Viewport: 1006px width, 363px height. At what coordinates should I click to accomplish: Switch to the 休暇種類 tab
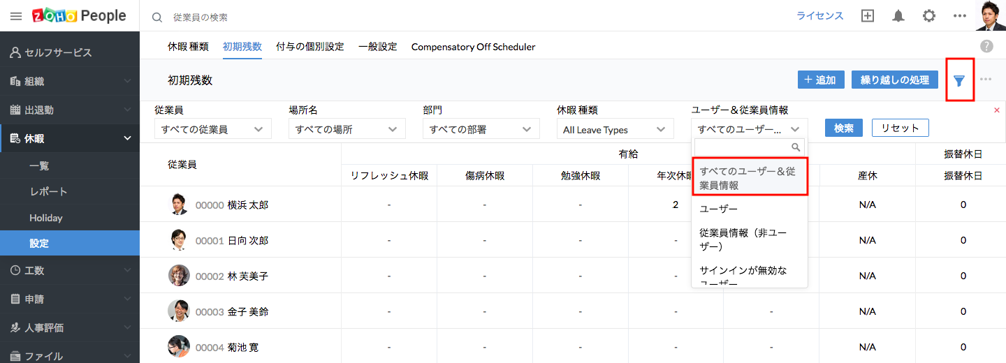tap(188, 47)
